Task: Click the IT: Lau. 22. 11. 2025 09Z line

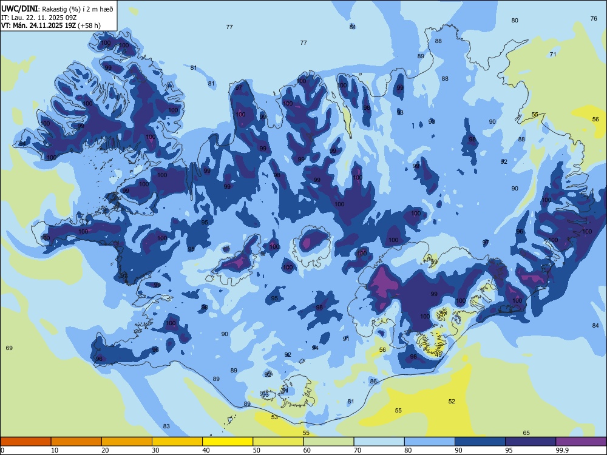Action: pyautogui.click(x=39, y=18)
